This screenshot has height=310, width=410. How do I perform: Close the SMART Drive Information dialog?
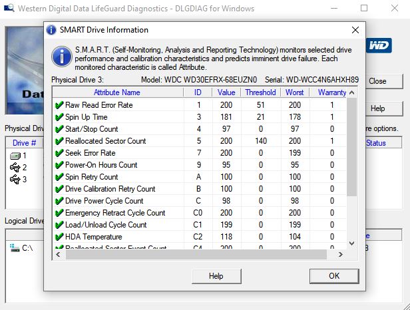click(355, 30)
